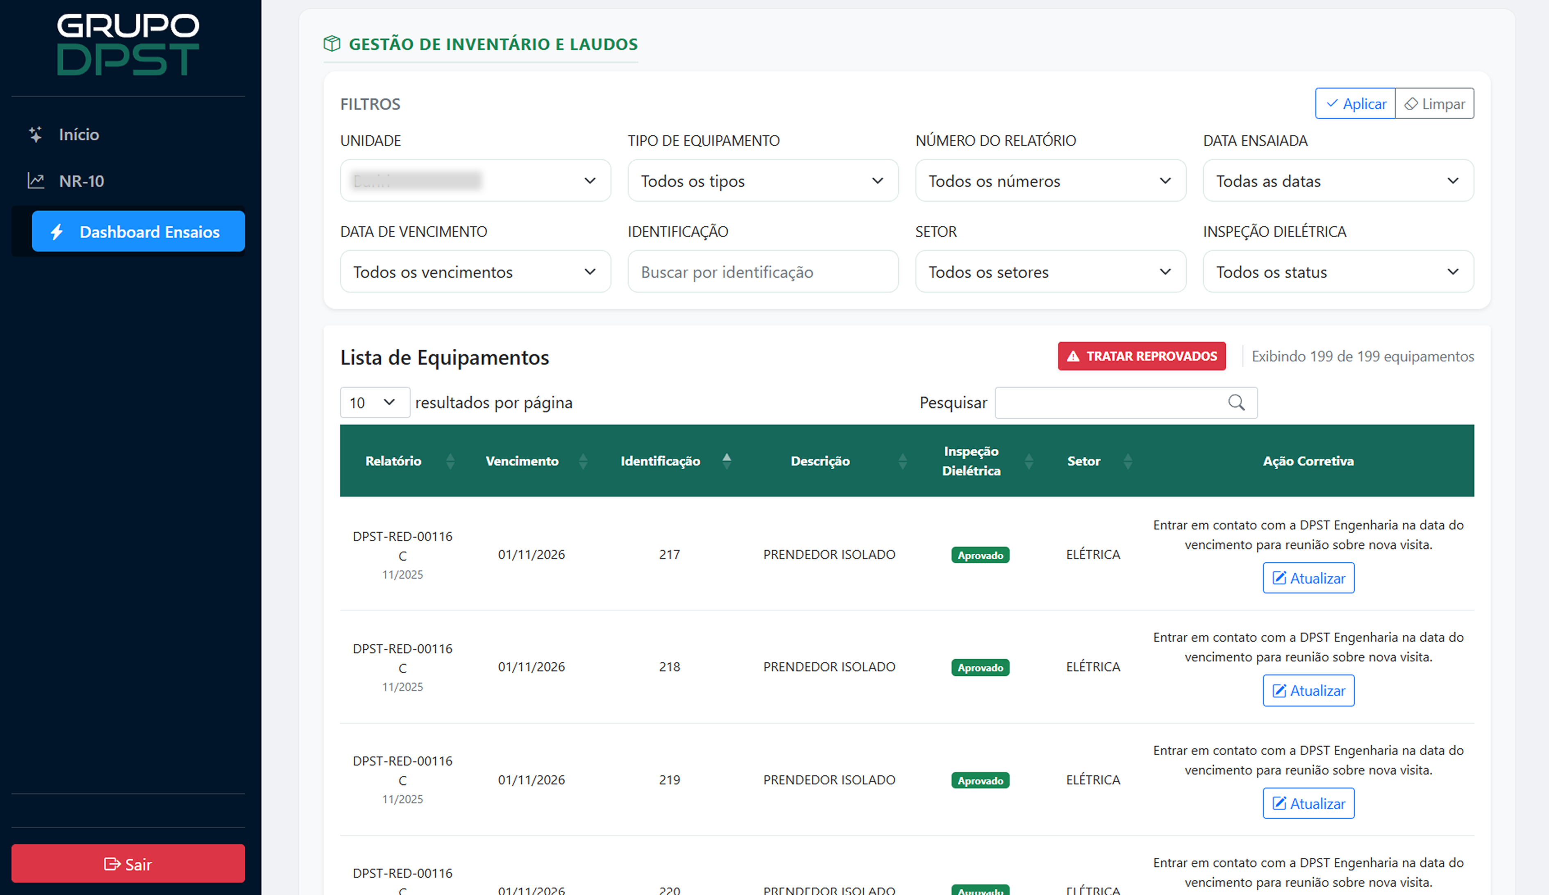Image resolution: width=1549 pixels, height=895 pixels.
Task: Focus the Pesquisar search field
Action: point(1125,402)
